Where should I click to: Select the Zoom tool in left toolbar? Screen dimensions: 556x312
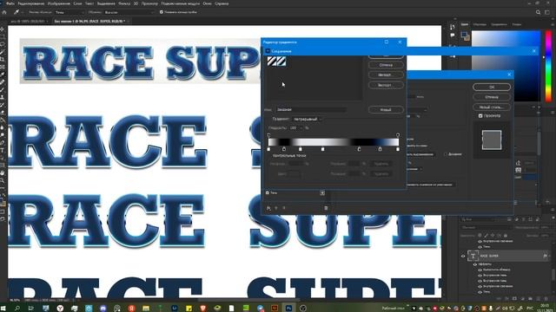click(x=3, y=180)
